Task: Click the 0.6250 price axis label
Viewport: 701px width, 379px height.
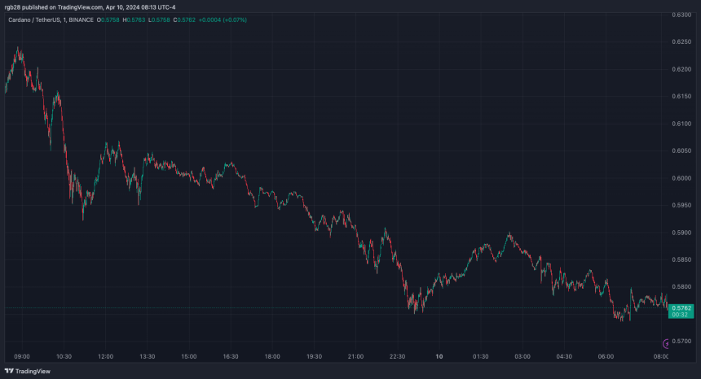Action: coord(682,42)
